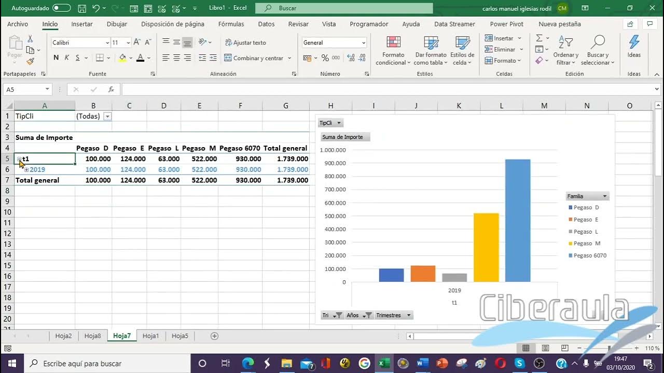The width and height of the screenshot is (664, 373).
Task: Open the text orientation options
Action: point(204,42)
